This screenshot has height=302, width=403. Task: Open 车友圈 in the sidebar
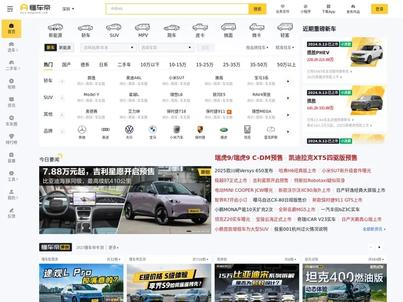coord(11,121)
